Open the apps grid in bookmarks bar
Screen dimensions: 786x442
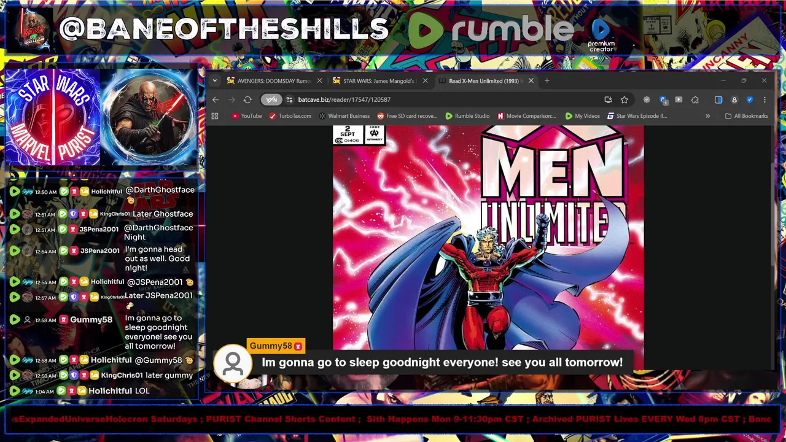[x=215, y=116]
